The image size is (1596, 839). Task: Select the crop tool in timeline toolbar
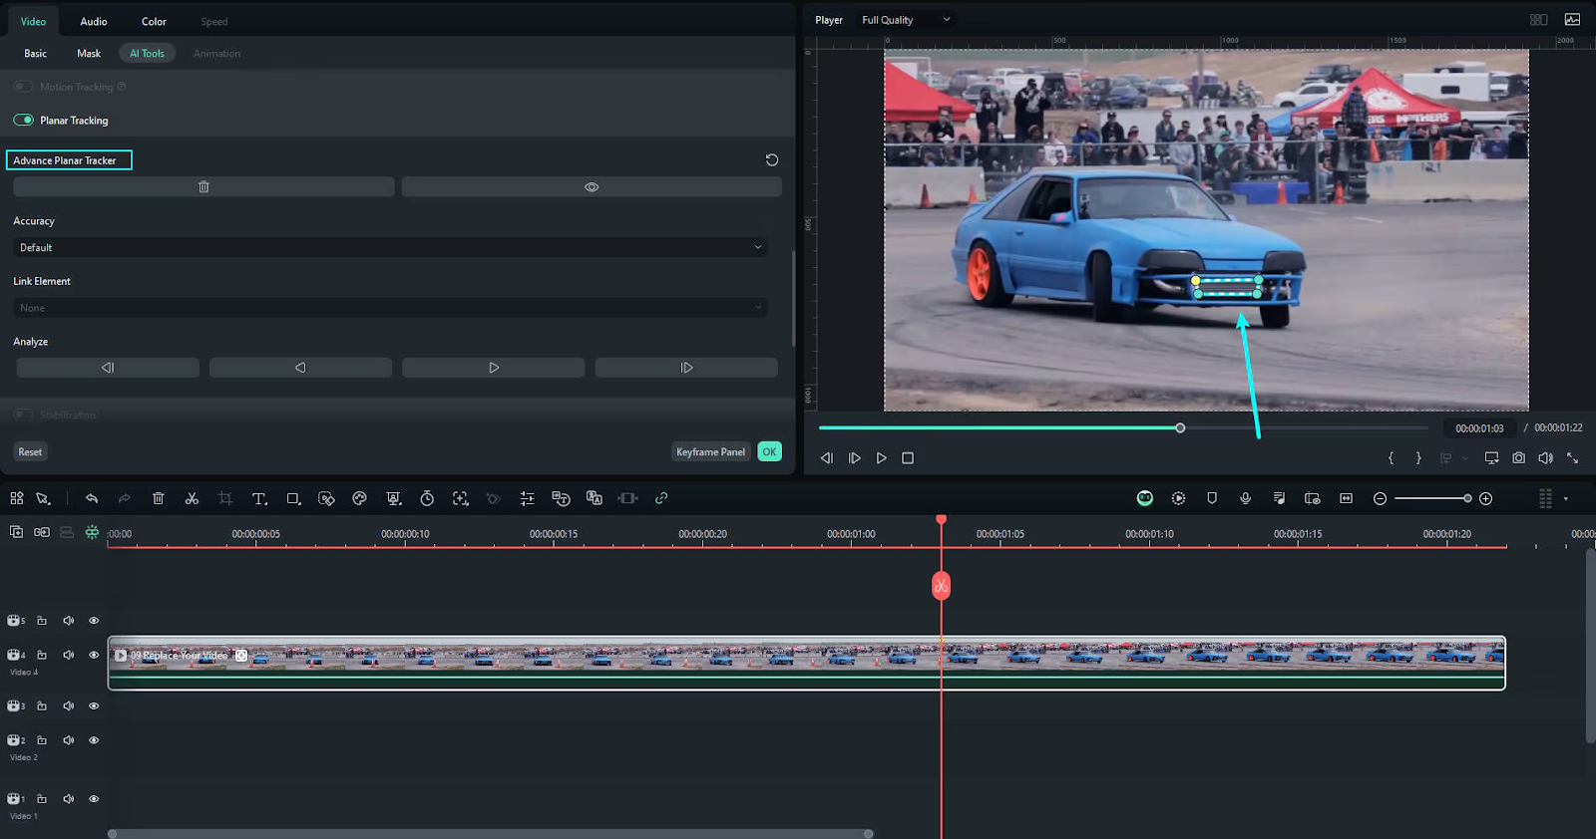(225, 498)
